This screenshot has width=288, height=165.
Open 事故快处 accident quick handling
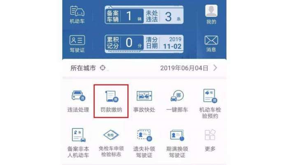tap(144, 101)
